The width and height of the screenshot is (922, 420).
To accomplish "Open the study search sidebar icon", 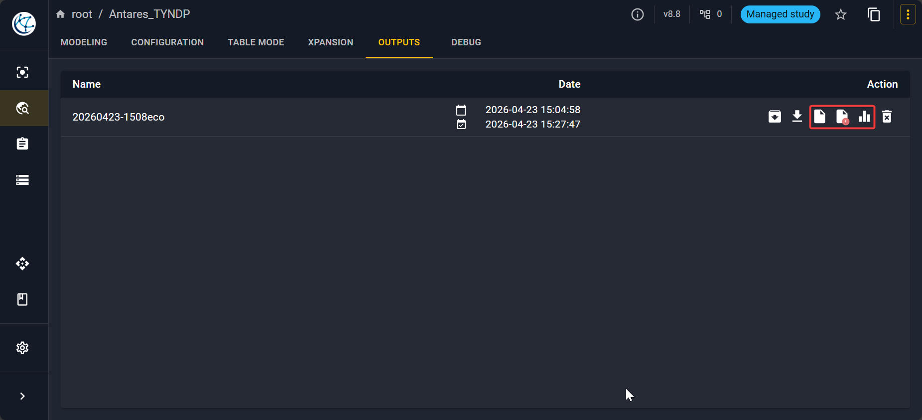I will 22,72.
